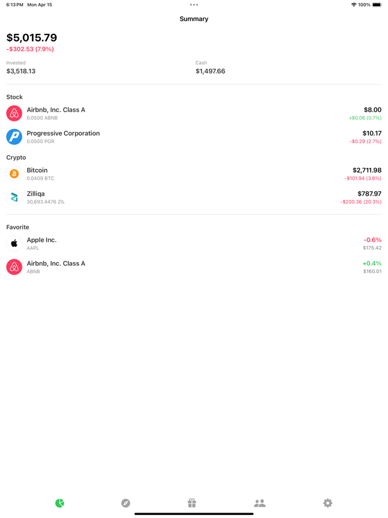The width and height of the screenshot is (388, 518).
Task: Tap the Apple Inc. logo icon
Action: [14, 243]
